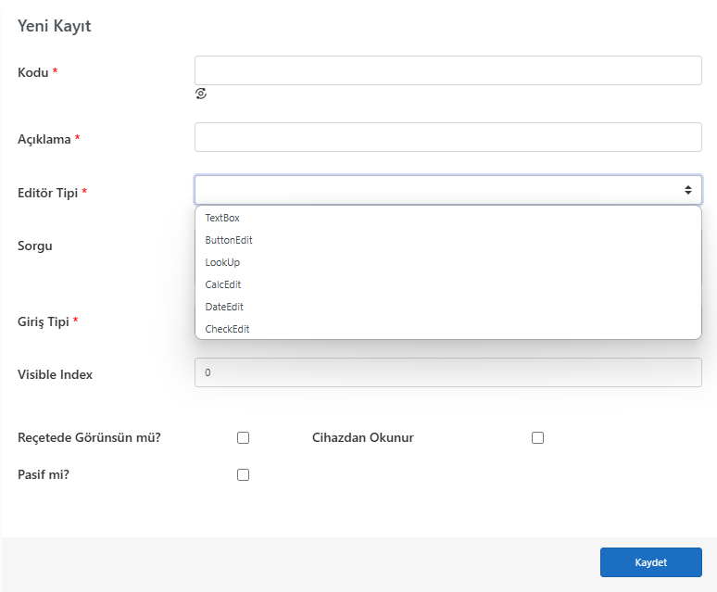Screen dimensions: 717x592
Task: Click the Kaydet button
Action: coord(650,562)
